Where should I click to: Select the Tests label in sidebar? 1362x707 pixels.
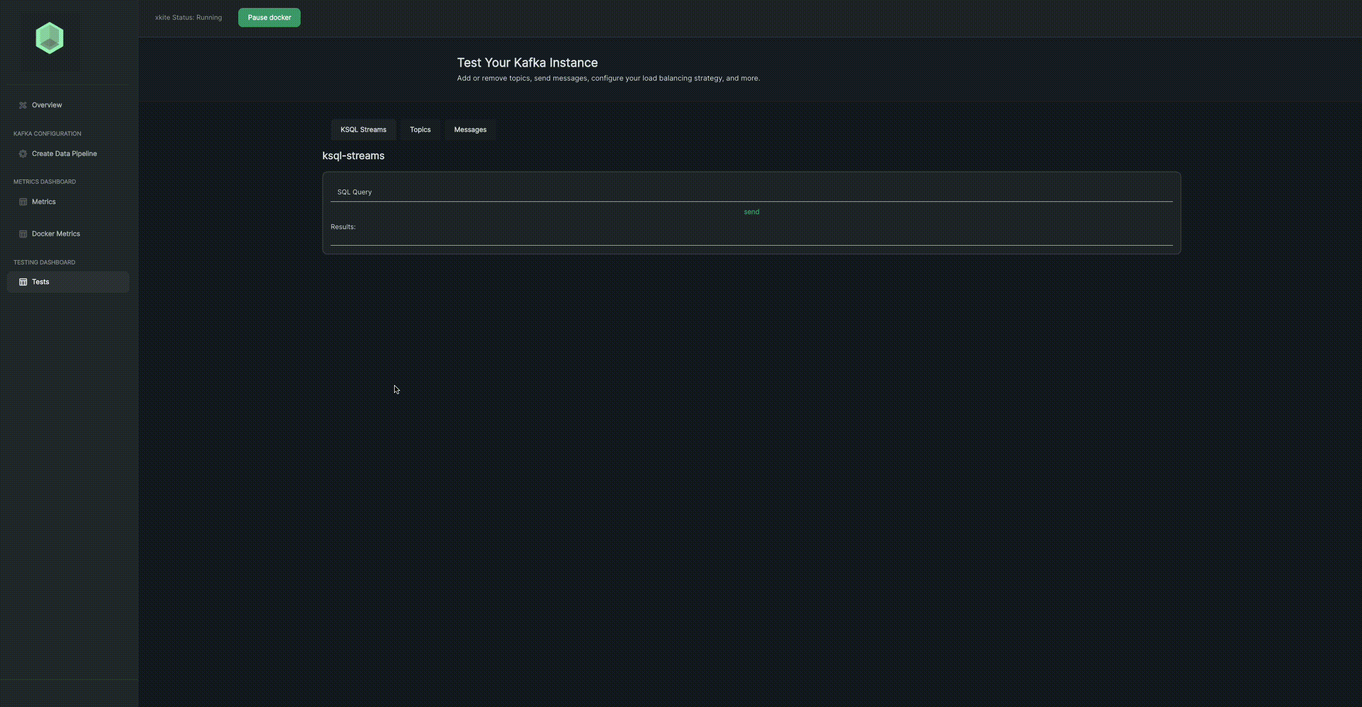click(x=41, y=282)
